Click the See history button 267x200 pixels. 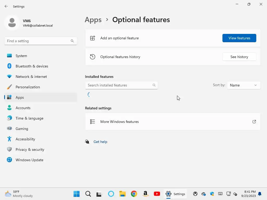coord(239,57)
